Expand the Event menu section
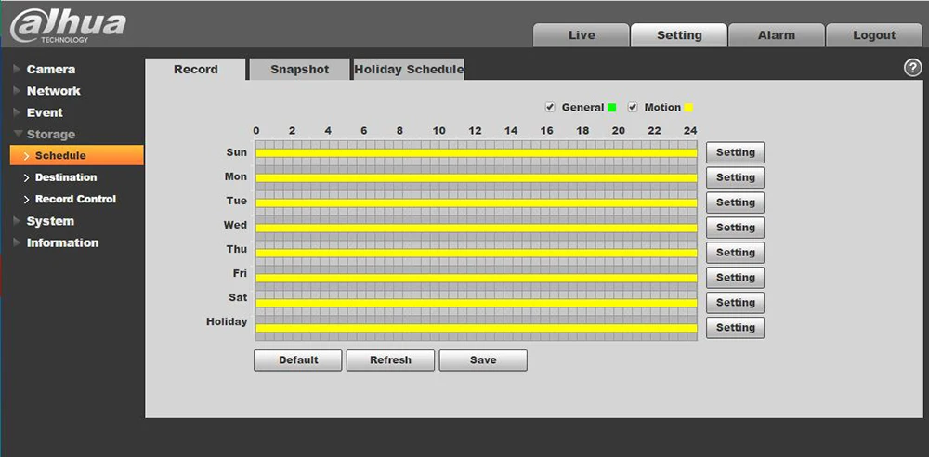929x457 pixels. 45,112
